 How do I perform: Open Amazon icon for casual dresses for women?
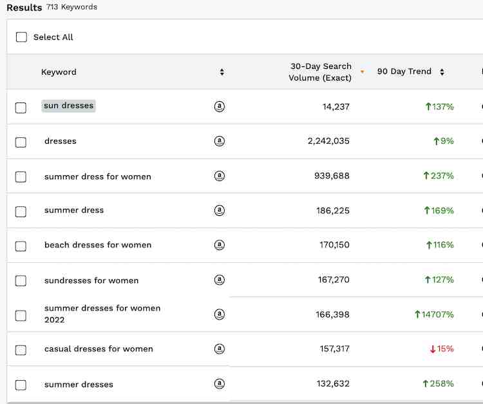tap(220, 349)
